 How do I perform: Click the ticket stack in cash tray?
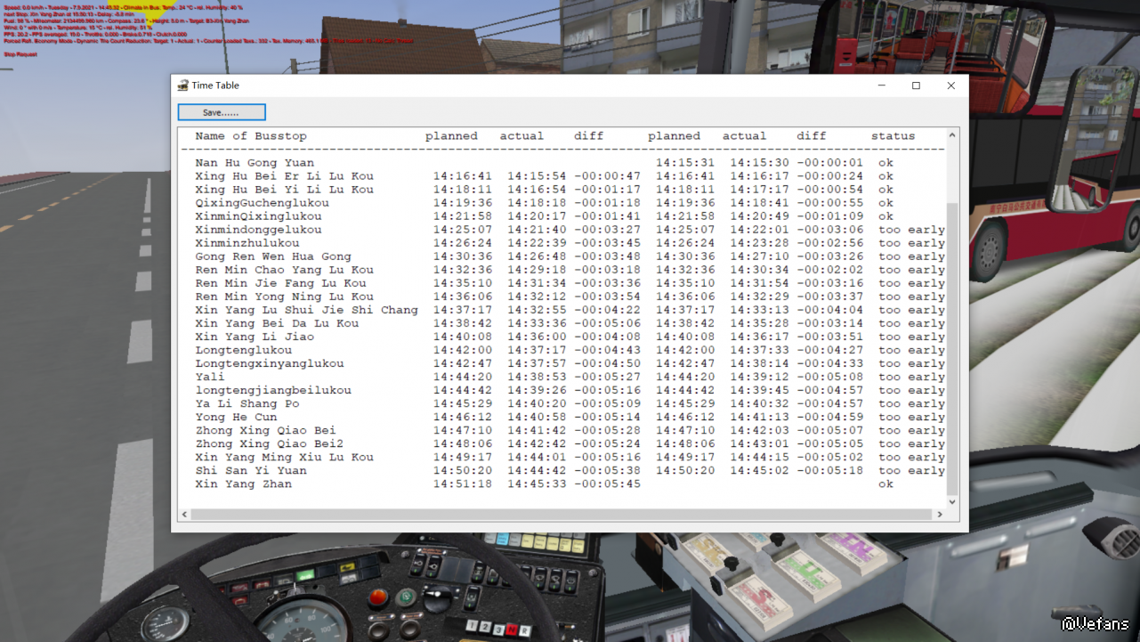763,594
